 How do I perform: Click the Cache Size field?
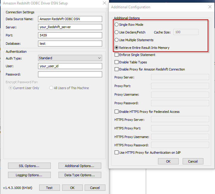click(186, 32)
